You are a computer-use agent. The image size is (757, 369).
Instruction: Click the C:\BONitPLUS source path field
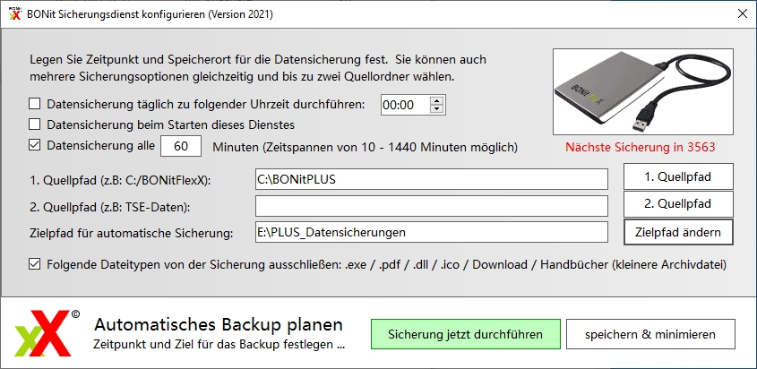coord(432,179)
